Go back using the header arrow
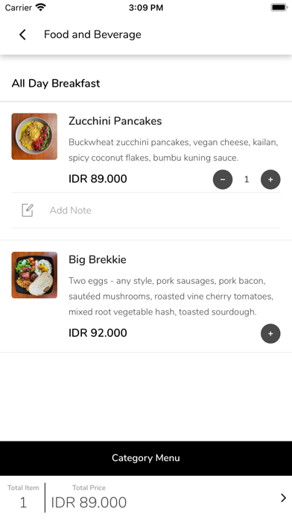The height and width of the screenshot is (520, 292). [x=22, y=34]
